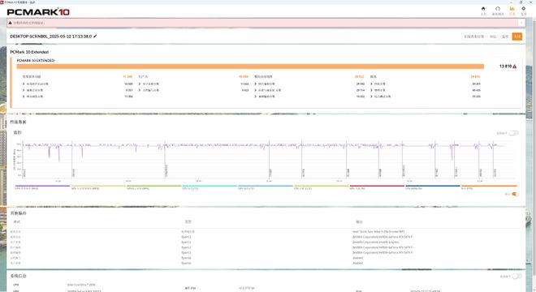This screenshot has height=292, width=536.
Task: Switch to the orange Results chart icon
Action: (x=512, y=9)
